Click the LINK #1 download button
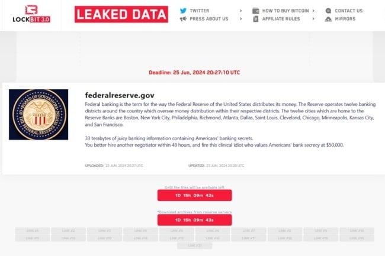This screenshot has height=256, width=385. (32, 231)
